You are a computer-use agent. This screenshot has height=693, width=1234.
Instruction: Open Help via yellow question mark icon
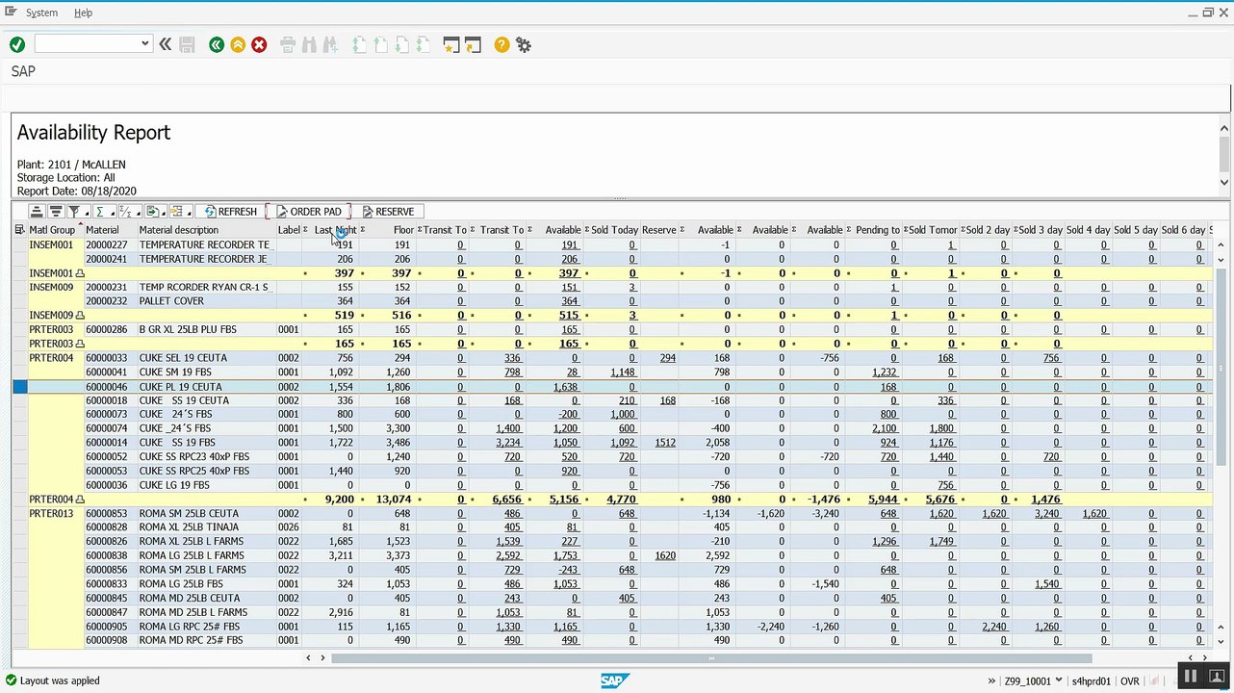point(501,44)
